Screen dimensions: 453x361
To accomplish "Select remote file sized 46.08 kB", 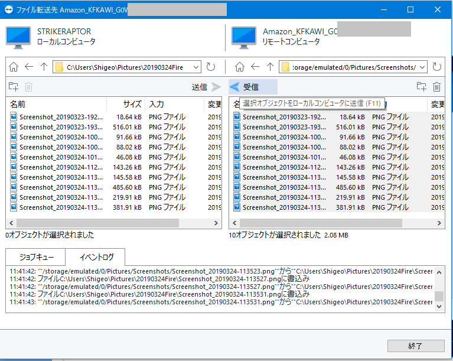I will tap(337, 157).
